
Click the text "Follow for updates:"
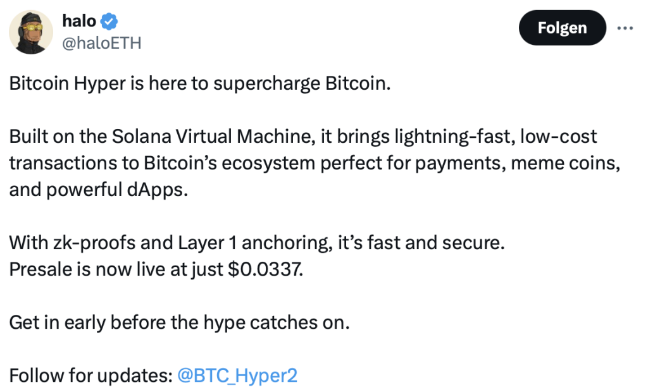tap(91, 376)
